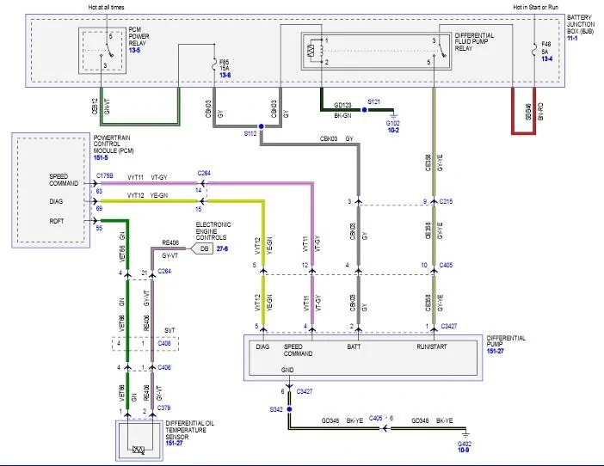Click the 'C175B' connector label
The height and width of the screenshot is (466, 604).
click(105, 176)
